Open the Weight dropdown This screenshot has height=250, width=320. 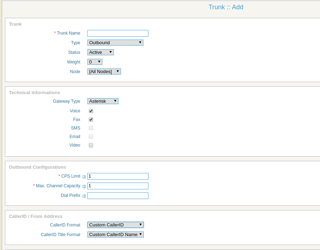point(95,62)
